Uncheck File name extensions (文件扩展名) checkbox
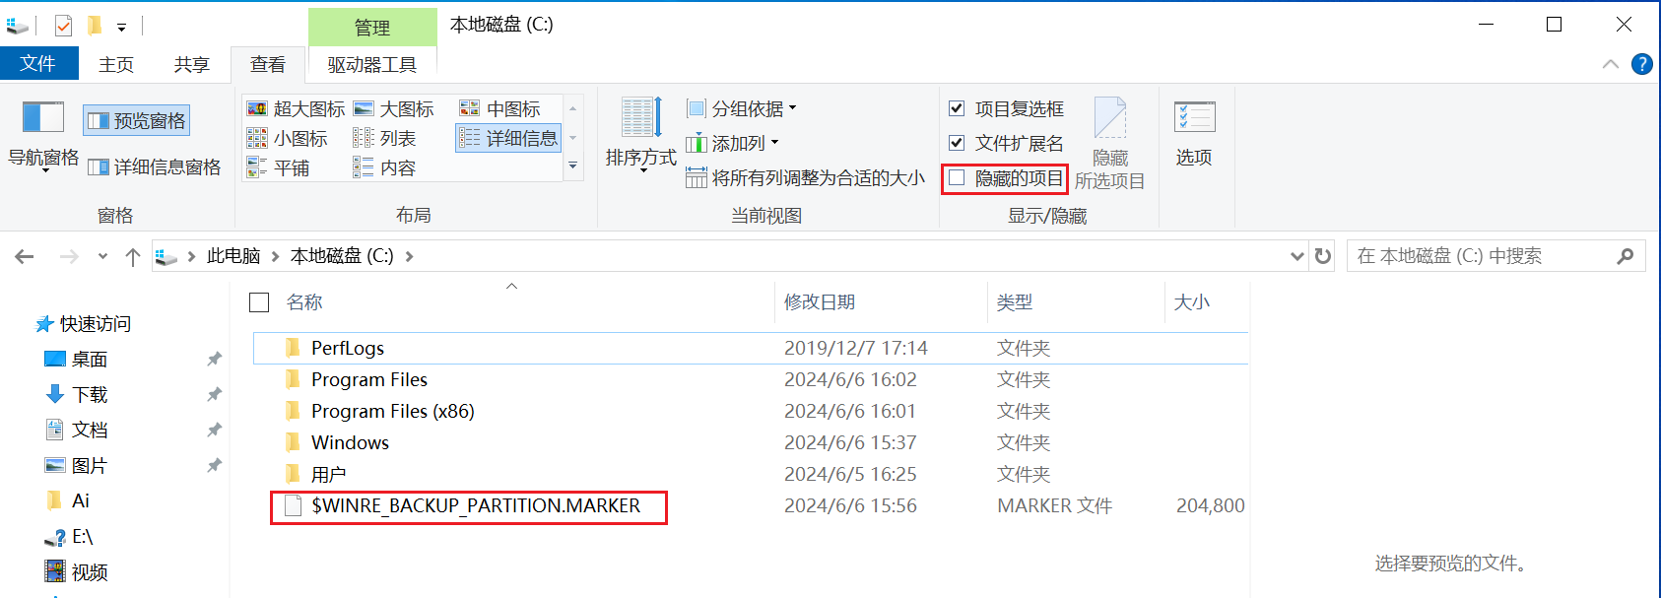1661x598 pixels. tap(957, 143)
